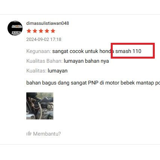160x160 pixels.
Task: Click the highlighted text smash 110
Action: point(128,51)
